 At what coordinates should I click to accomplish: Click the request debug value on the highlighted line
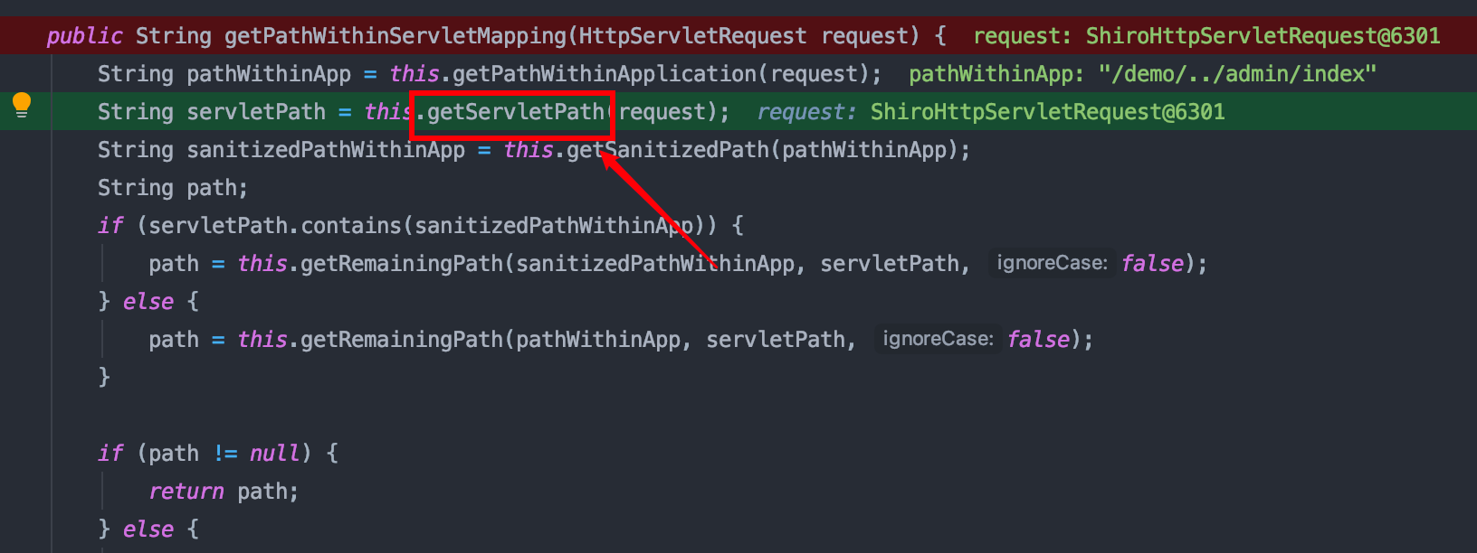click(990, 112)
